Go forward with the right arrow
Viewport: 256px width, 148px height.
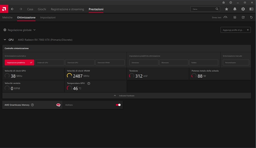point(21,9)
